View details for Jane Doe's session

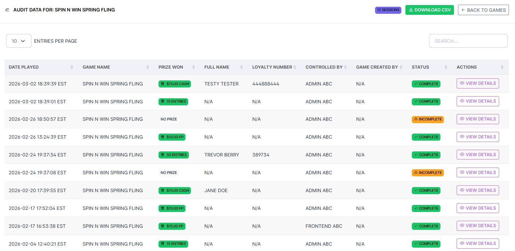pos(478,190)
